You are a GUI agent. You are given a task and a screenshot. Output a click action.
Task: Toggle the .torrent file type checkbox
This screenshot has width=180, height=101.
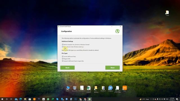coord(62,56)
